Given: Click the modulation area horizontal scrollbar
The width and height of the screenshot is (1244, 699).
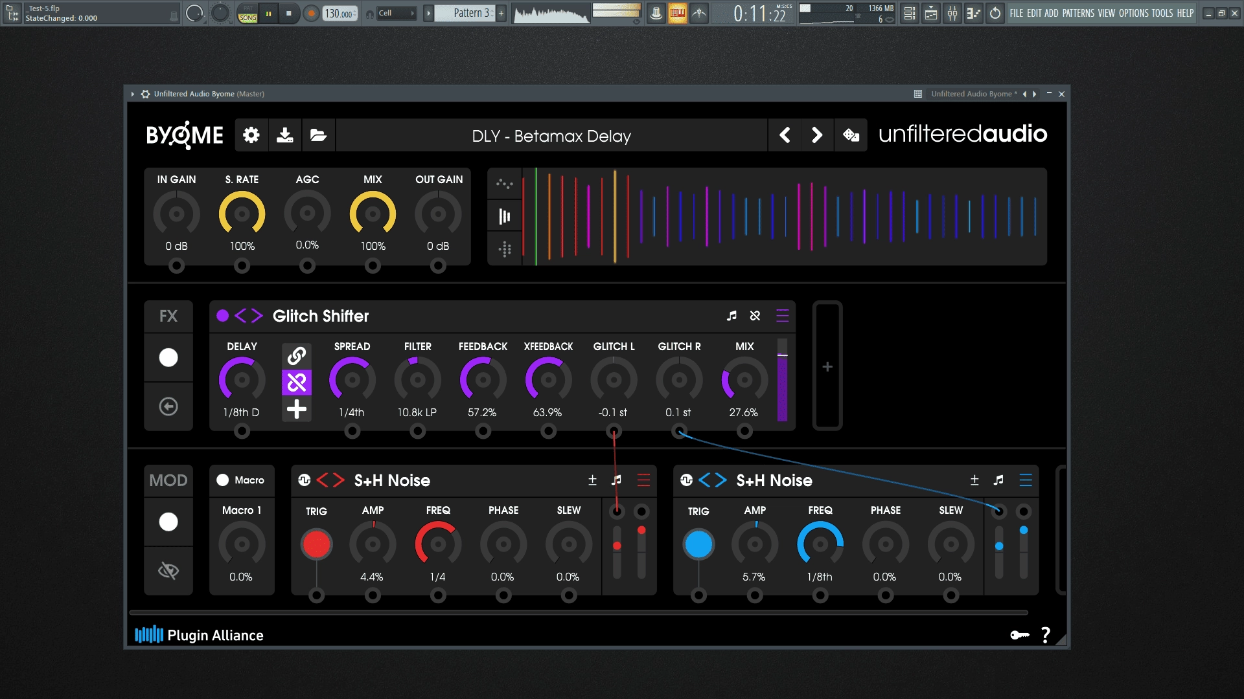Looking at the screenshot, I should (579, 612).
